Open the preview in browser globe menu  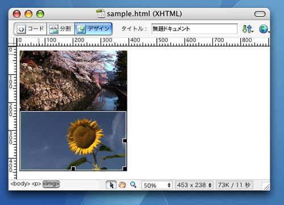[264, 29]
